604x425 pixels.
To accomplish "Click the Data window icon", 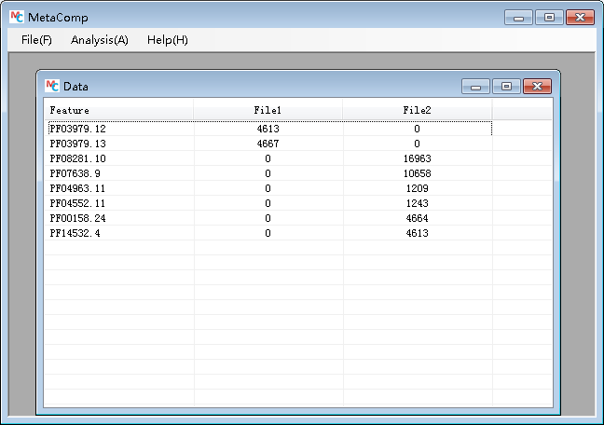I will pyautogui.click(x=52, y=86).
